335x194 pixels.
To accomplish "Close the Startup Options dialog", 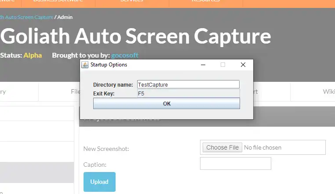I will click(243, 65).
